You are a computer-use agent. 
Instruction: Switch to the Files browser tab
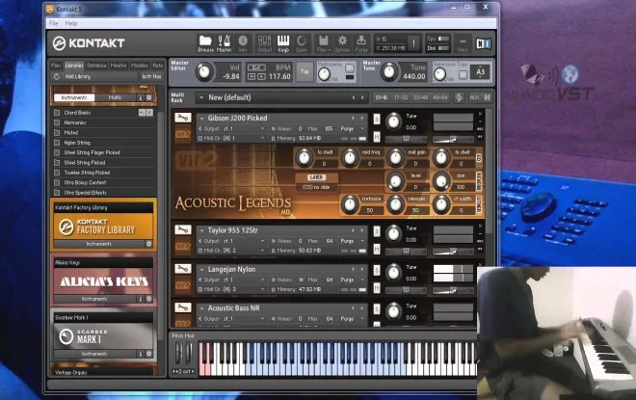pos(56,66)
